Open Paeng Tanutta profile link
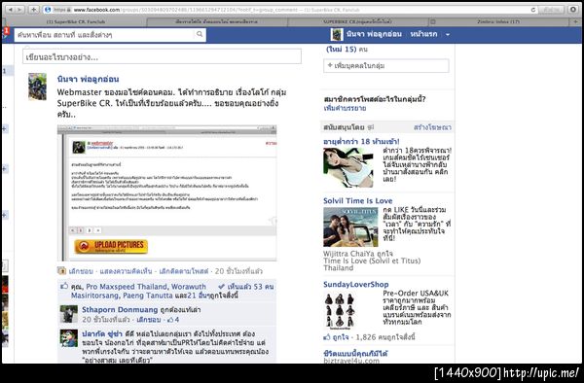 [x=148, y=296]
